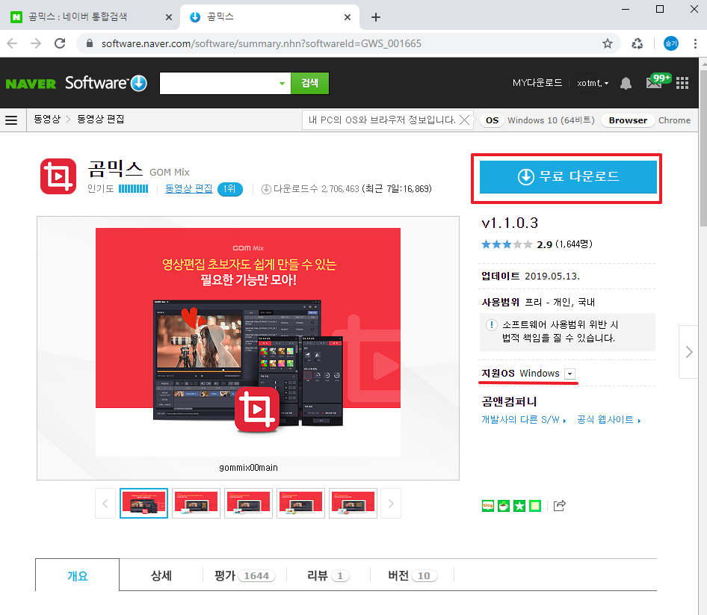This screenshot has width=707, height=615.
Task: Open 공식 웹사이트 link
Action: click(608, 420)
